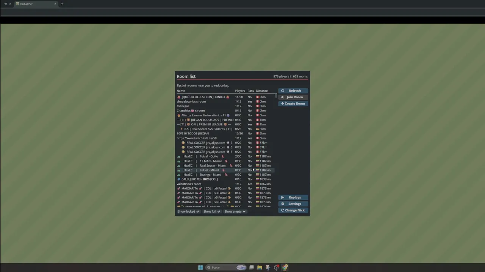Click the Name column header
Viewport: 485px width, 272px height.
[181, 91]
